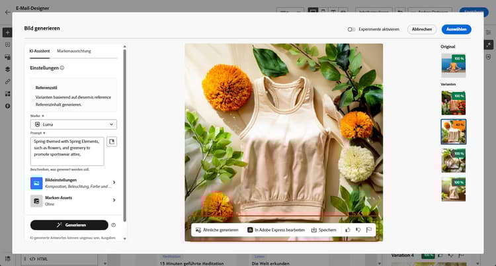496x266 pixels.
Task: Click the blue Auswählen button
Action: coord(456,29)
